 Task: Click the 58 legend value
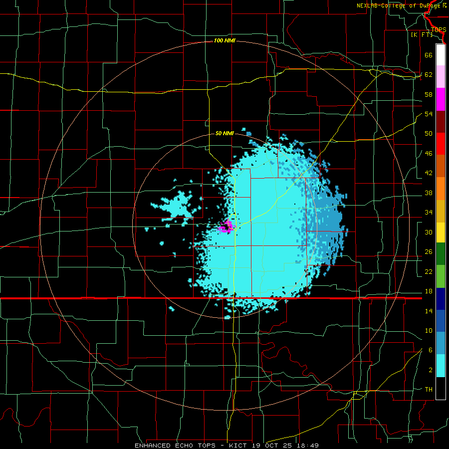429,94
